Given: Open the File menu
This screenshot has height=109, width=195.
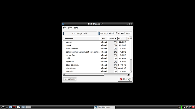Looking at the screenshot, I should (64, 28).
